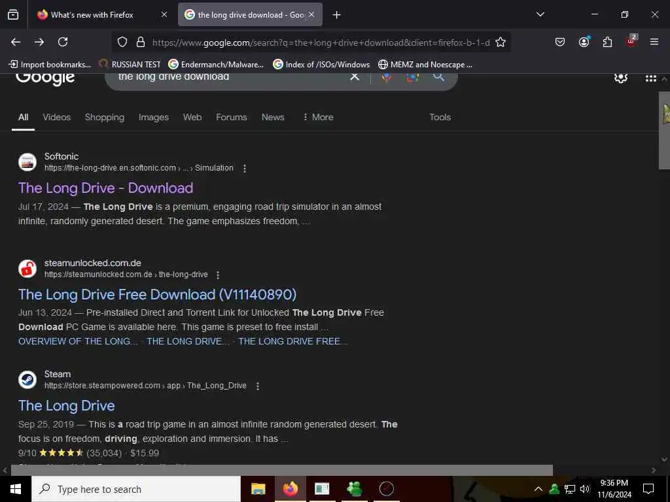Open the volume control in tray
The image size is (670, 502).
click(x=585, y=489)
